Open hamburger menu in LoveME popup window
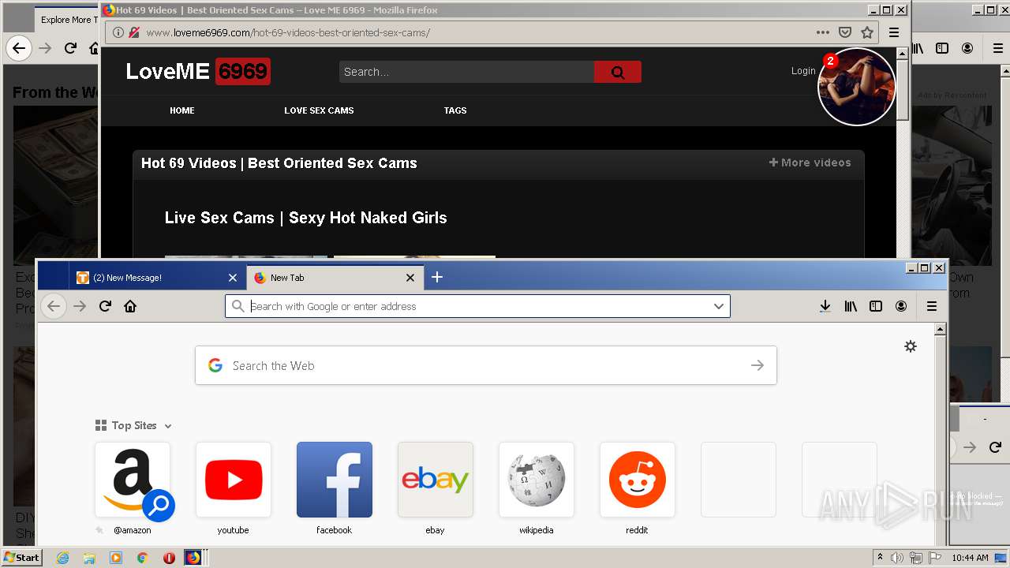1010x568 pixels. (x=894, y=32)
